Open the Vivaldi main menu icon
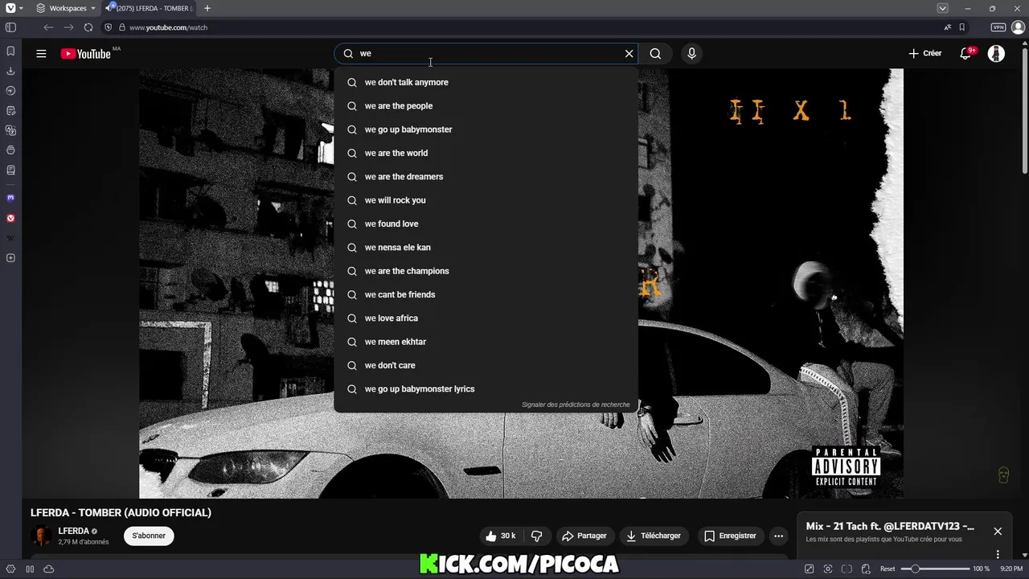 (10, 8)
